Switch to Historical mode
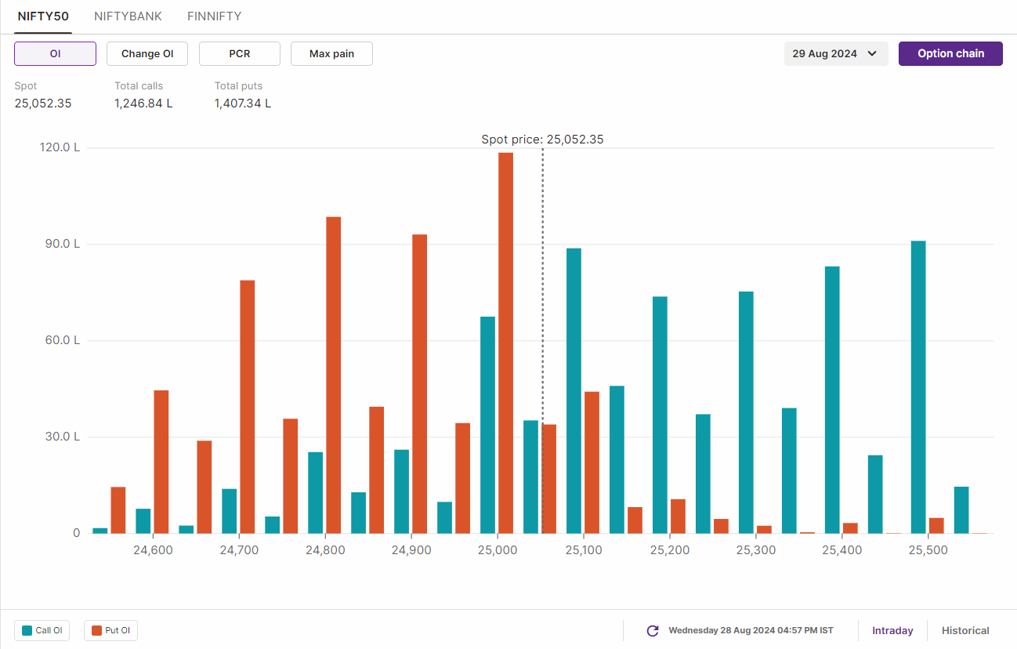1017x649 pixels. (965, 631)
